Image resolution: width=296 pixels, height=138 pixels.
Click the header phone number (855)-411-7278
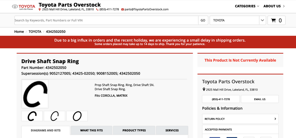point(109,10)
